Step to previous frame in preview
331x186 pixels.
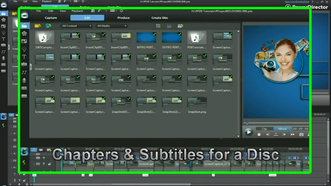267,135
